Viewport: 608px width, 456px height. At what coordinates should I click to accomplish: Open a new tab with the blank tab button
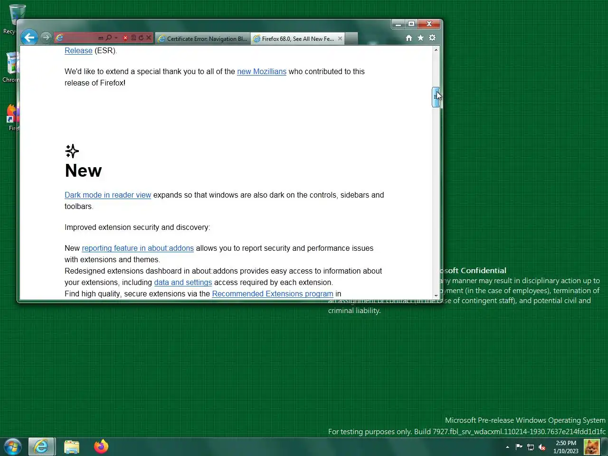(x=351, y=38)
